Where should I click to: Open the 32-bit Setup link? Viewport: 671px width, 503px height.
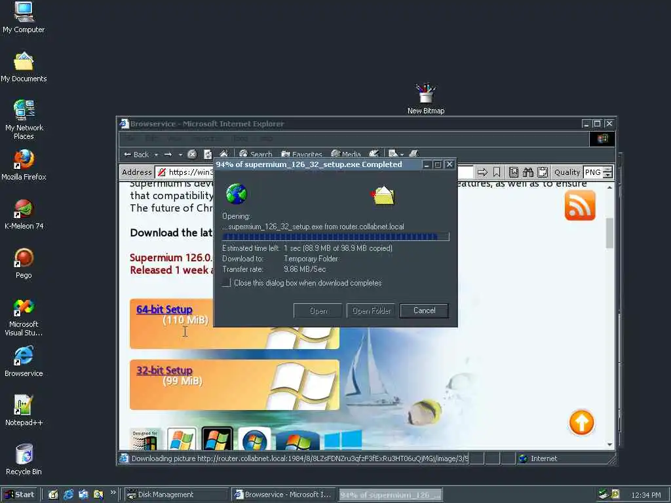click(x=164, y=371)
